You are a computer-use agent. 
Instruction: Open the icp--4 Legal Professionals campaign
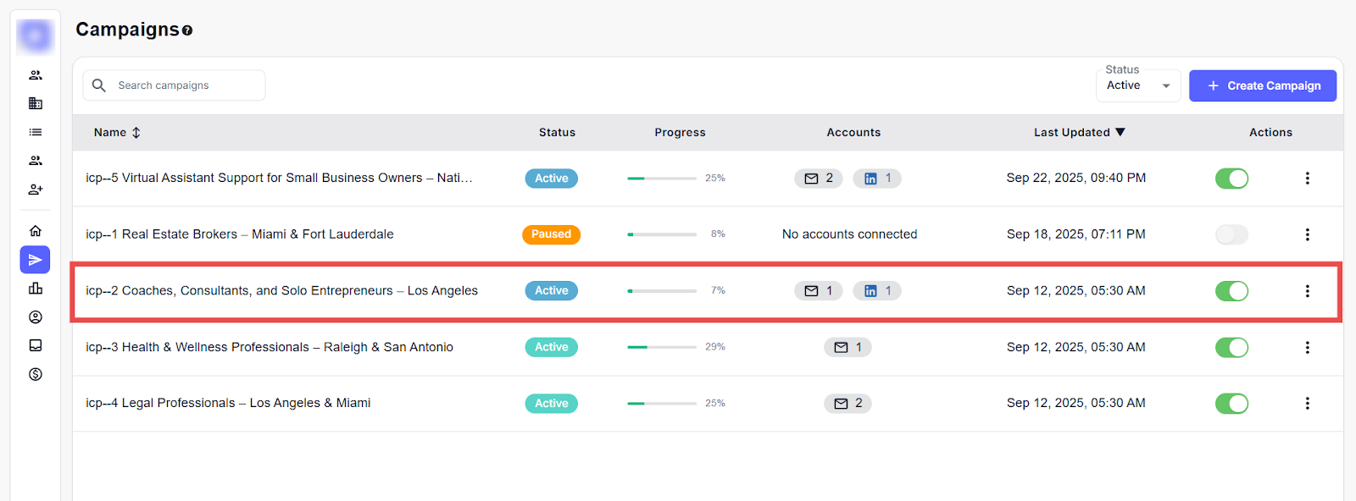[x=228, y=403]
